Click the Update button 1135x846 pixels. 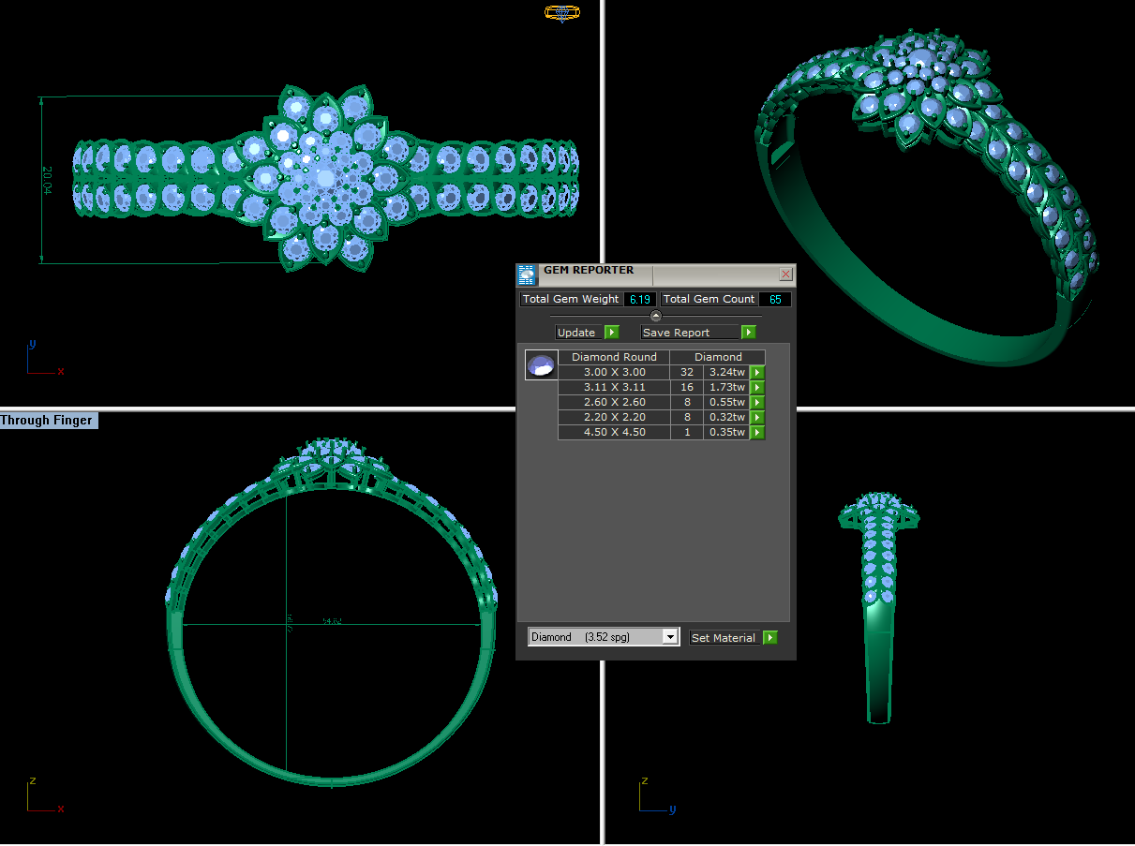click(x=577, y=332)
